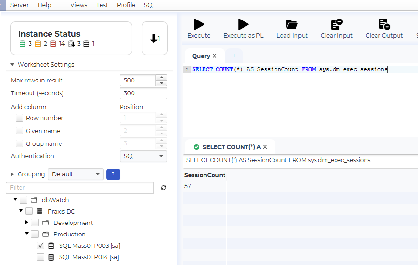Increase Max rows in result value
Image resolution: width=418 pixels, height=265 pixels.
click(x=162, y=78)
